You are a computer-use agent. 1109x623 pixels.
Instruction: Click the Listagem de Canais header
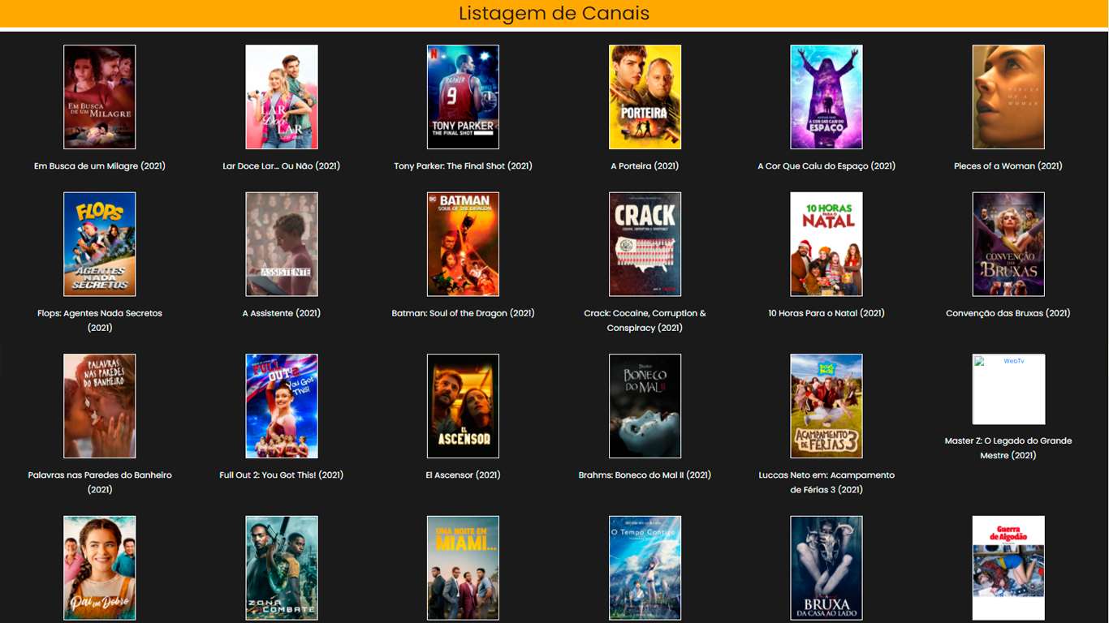point(554,14)
